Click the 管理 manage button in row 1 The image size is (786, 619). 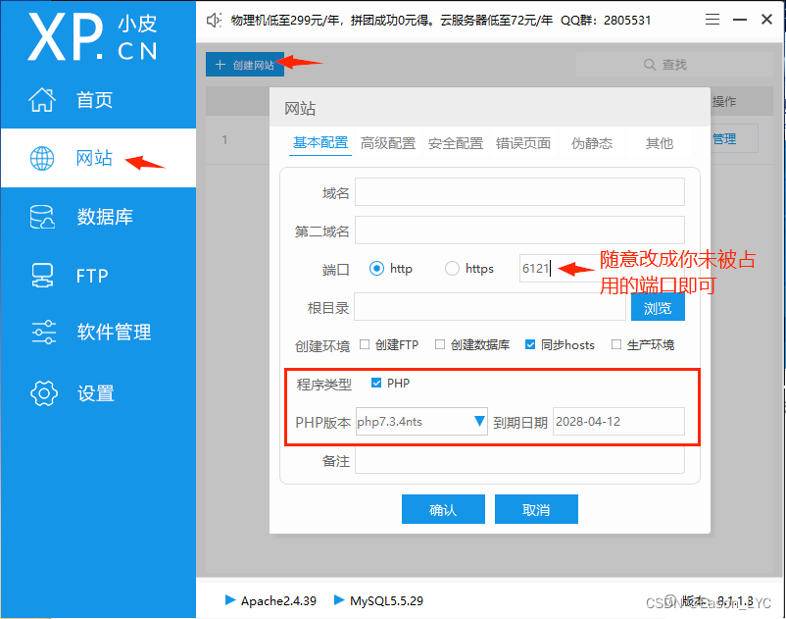724,139
